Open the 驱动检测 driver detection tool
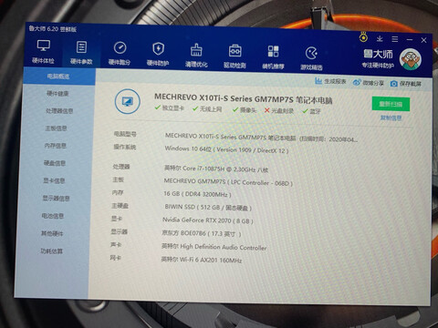Image resolution: width=438 pixels, height=328 pixels. click(x=235, y=56)
